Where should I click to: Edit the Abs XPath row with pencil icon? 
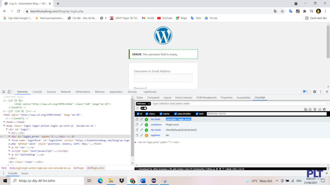click(x=141, y=130)
